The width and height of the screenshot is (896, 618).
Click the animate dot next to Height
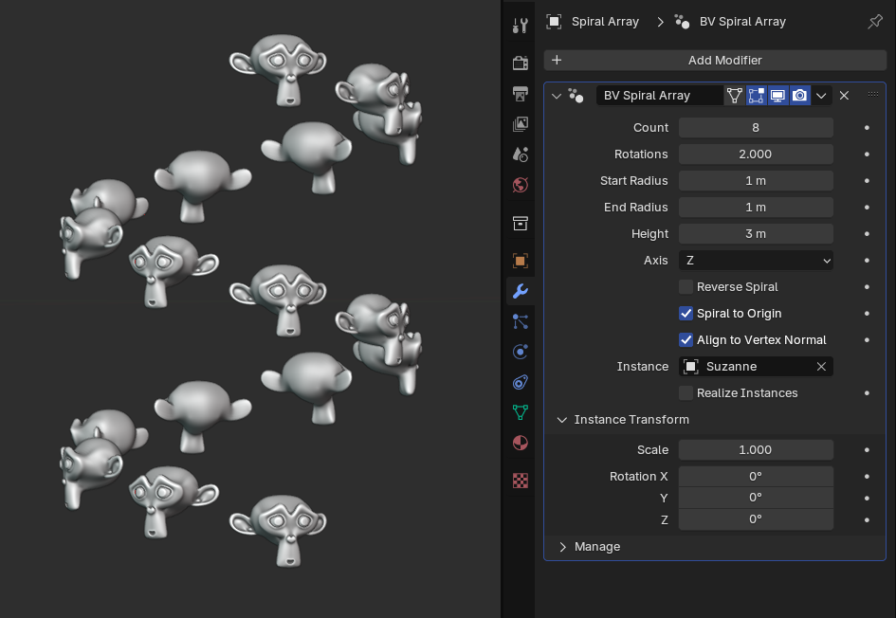pyautogui.click(x=867, y=234)
